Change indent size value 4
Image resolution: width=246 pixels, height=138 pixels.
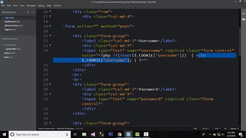238,128
